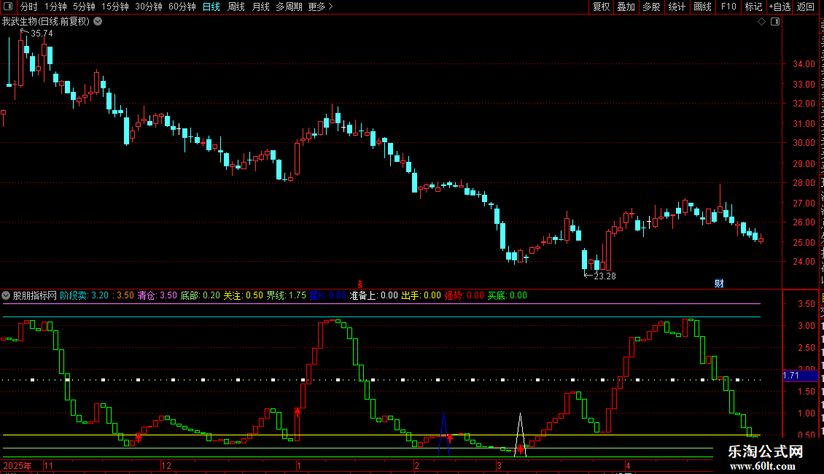Click the 出手: 0.00 value
824x474 pixels.
(x=421, y=295)
